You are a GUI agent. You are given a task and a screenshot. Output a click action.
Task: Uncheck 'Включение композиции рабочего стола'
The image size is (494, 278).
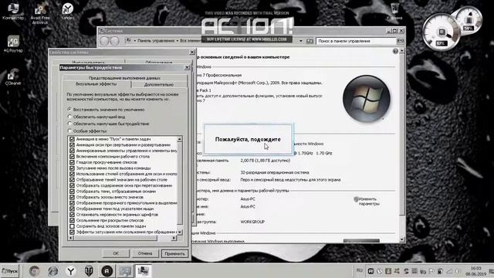(x=72, y=156)
